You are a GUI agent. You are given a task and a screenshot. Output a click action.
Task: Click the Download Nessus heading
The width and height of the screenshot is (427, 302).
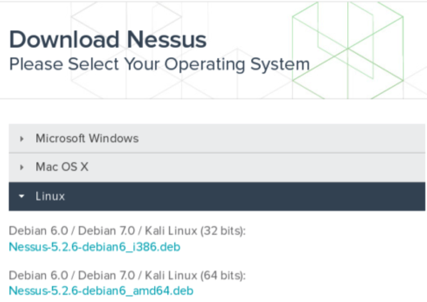coord(108,40)
